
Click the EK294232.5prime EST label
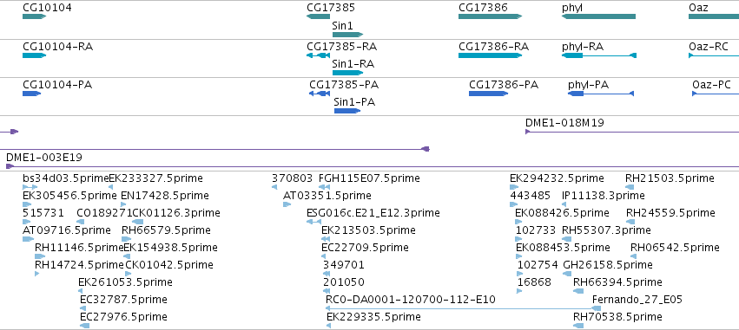coord(557,178)
